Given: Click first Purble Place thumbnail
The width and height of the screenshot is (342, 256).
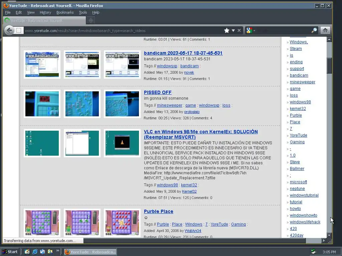Looking at the screenshot, I should pos(42,223).
